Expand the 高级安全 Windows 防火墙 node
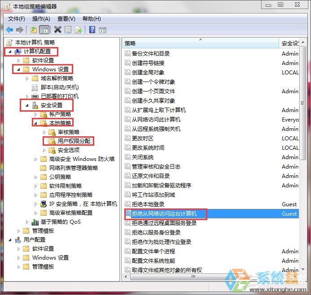Image resolution: width=311 pixels, height=295 pixels. 36,159
